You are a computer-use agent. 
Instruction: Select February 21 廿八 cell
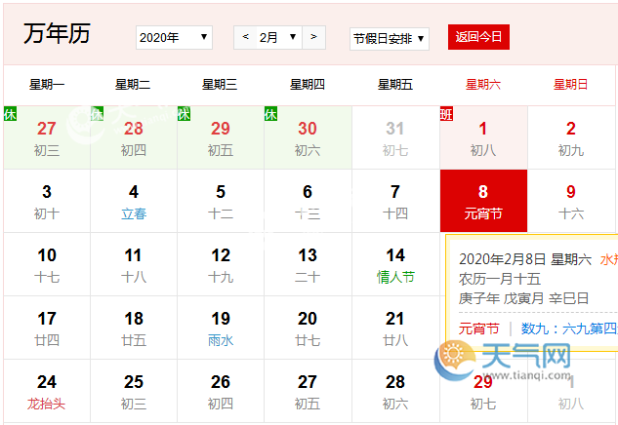pyautogui.click(x=395, y=328)
